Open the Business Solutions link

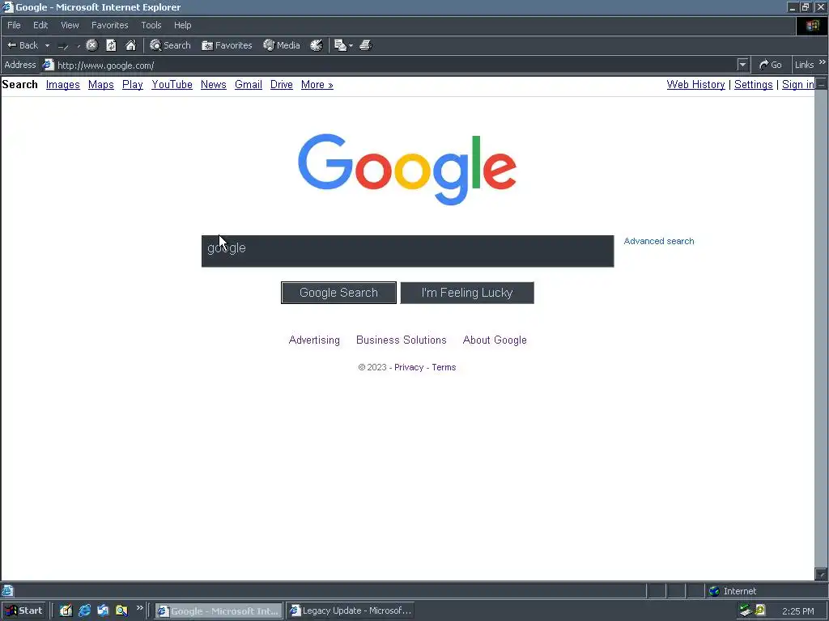(402, 340)
